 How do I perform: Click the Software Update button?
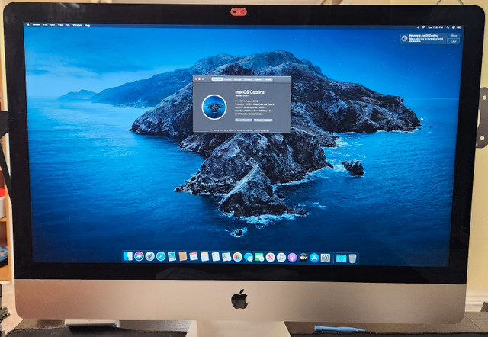[x=263, y=120]
